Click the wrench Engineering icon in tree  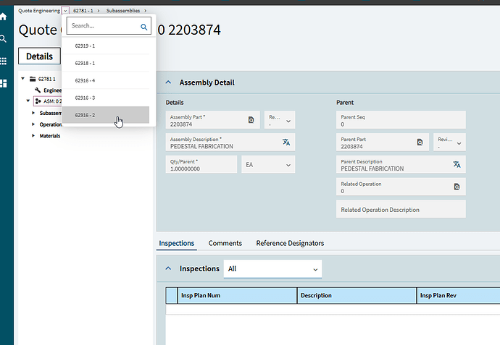(38, 90)
